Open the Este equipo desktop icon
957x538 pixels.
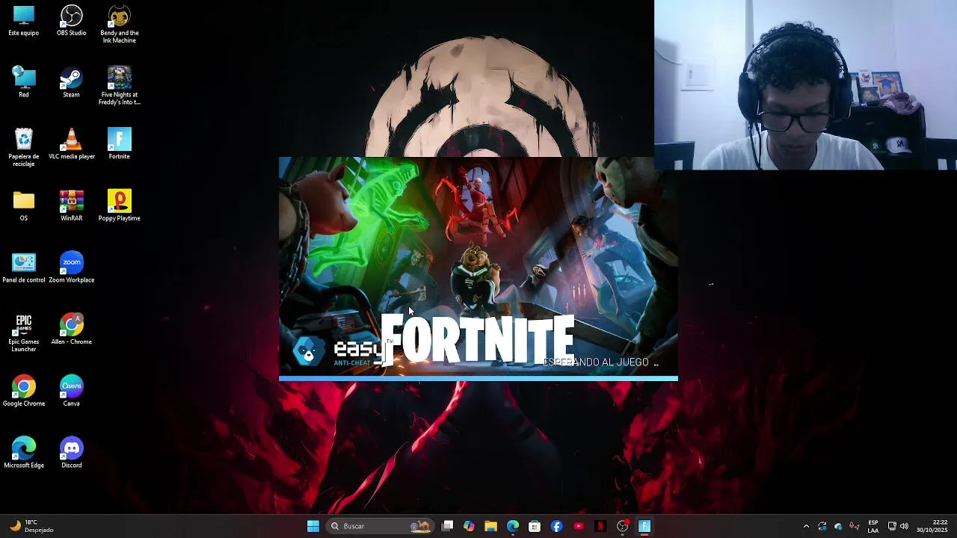pyautogui.click(x=24, y=21)
